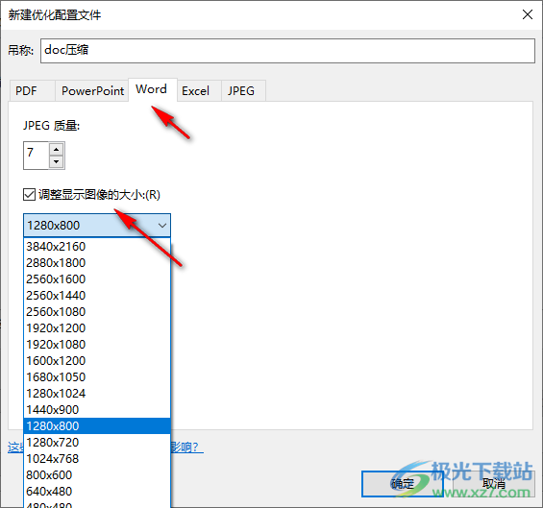Close the 新建优化配置文件 dialog
Screen dimensions: 543x508
[x=528, y=14]
